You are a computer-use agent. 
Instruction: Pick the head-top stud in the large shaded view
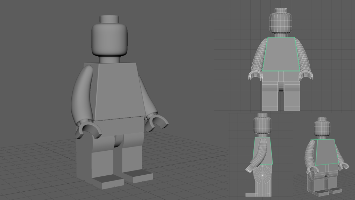[109, 19]
